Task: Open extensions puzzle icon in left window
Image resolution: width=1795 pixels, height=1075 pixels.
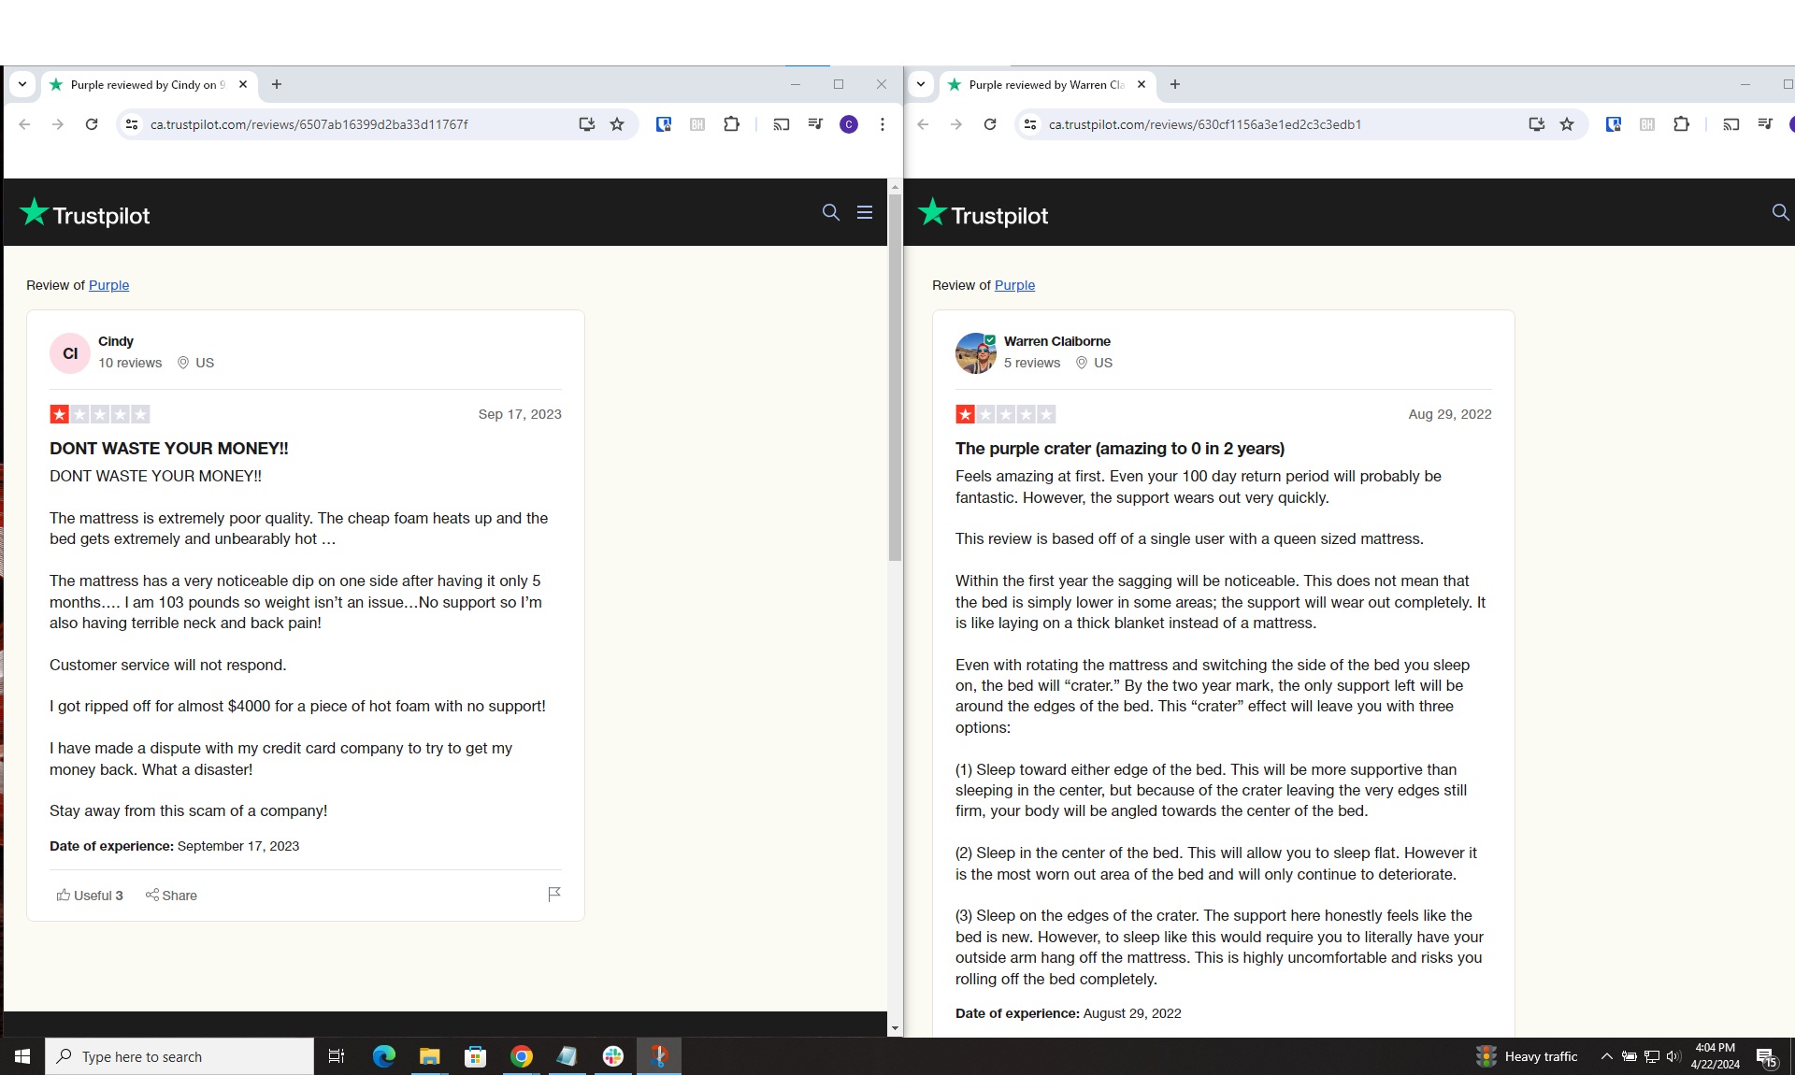Action: pos(731,124)
